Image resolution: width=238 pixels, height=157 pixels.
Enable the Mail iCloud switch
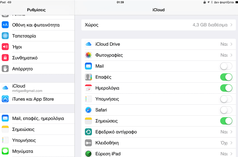[226, 66]
